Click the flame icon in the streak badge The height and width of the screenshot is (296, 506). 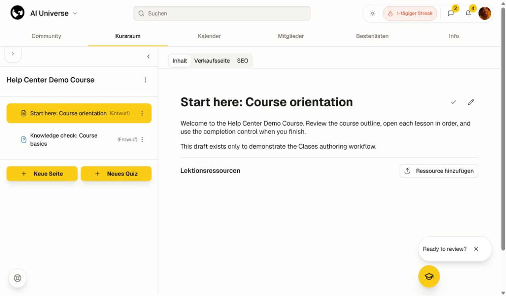(390, 13)
